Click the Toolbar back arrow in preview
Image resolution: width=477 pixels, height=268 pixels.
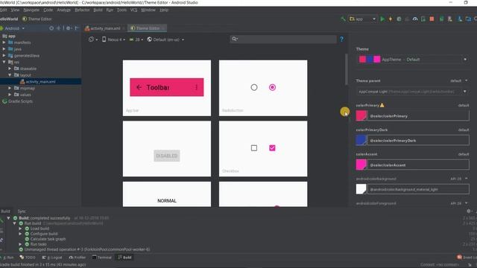(139, 88)
